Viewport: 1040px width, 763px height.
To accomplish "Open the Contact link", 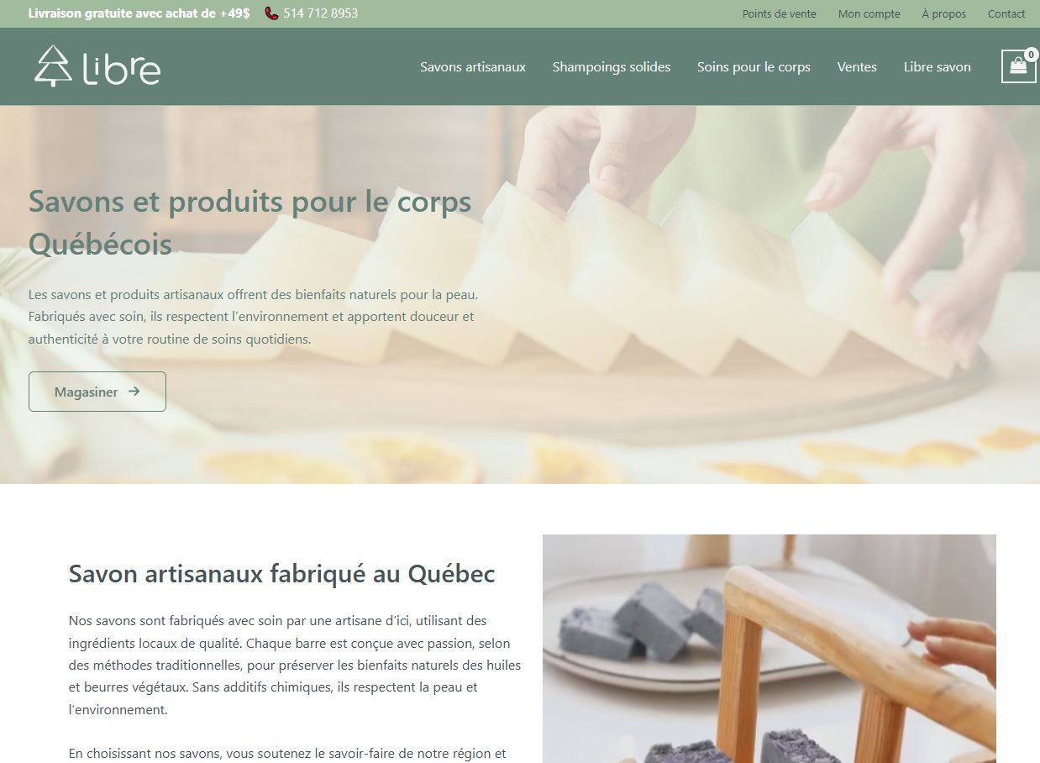I will pyautogui.click(x=1006, y=13).
